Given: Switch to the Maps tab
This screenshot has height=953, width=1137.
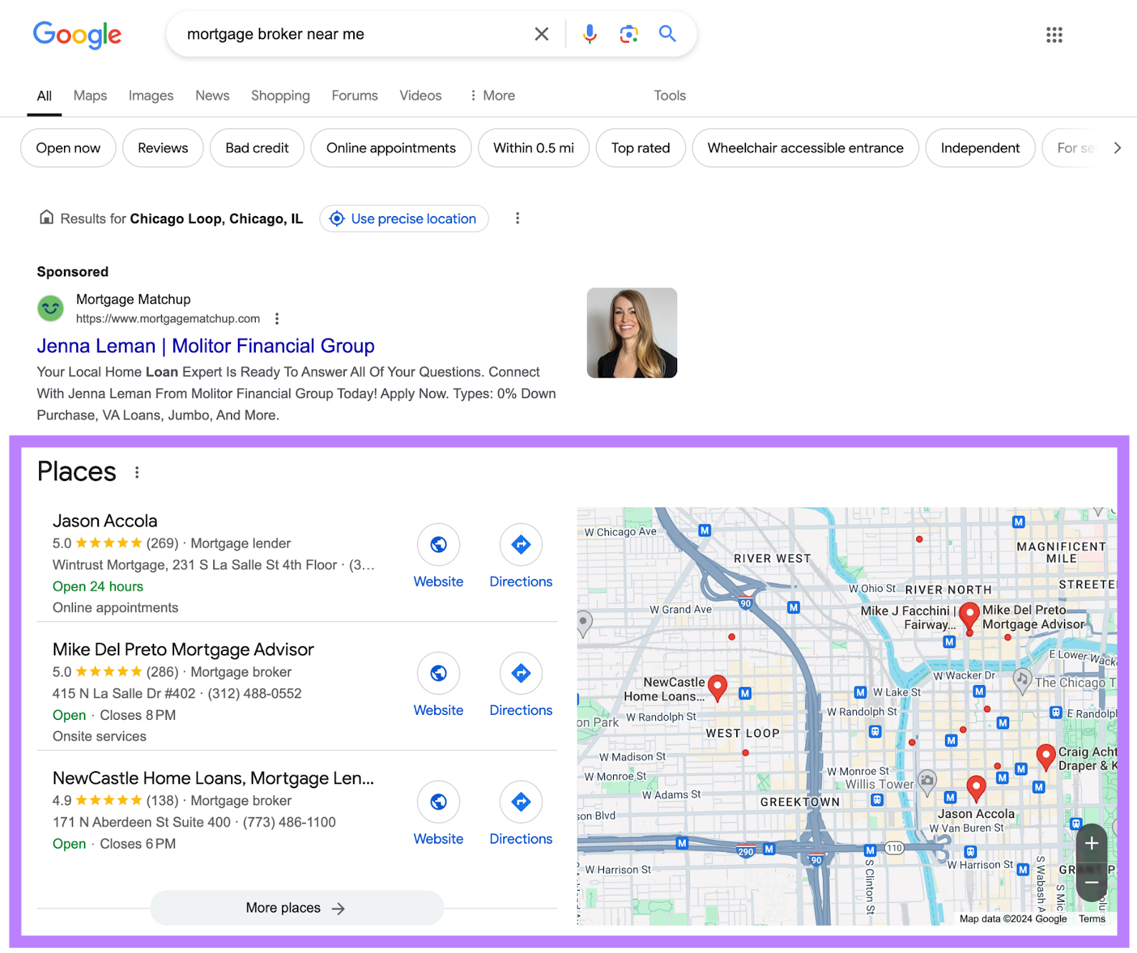Looking at the screenshot, I should [x=90, y=95].
